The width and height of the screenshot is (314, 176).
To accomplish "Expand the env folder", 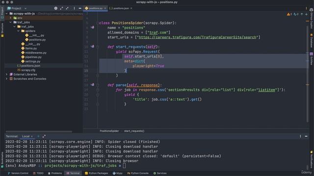I will click(11, 18).
